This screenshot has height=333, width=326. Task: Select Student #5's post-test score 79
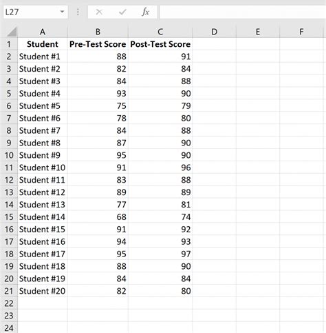pyautogui.click(x=160, y=105)
